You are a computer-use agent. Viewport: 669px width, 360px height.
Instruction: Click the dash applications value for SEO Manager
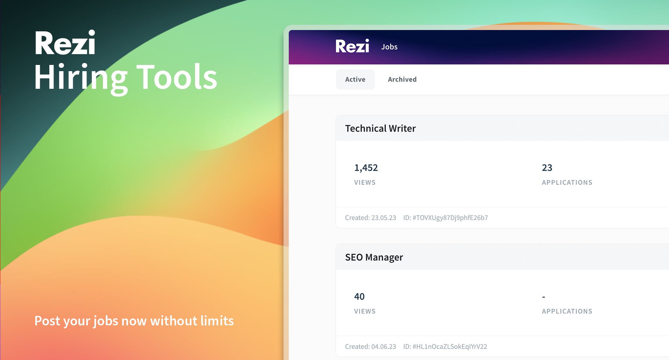(544, 297)
